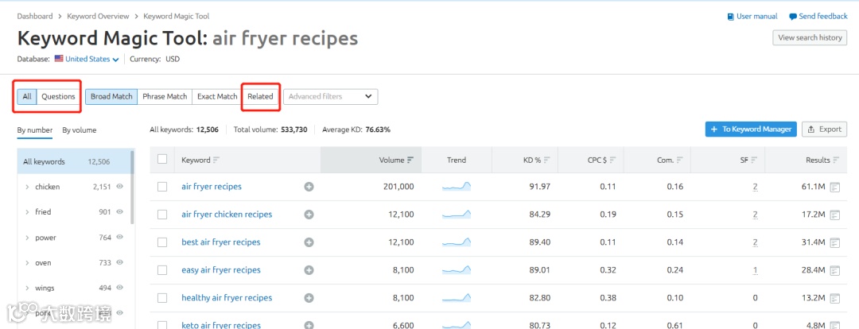Check the box for easy air fryer recipes
This screenshot has width=859, height=329.
click(162, 270)
